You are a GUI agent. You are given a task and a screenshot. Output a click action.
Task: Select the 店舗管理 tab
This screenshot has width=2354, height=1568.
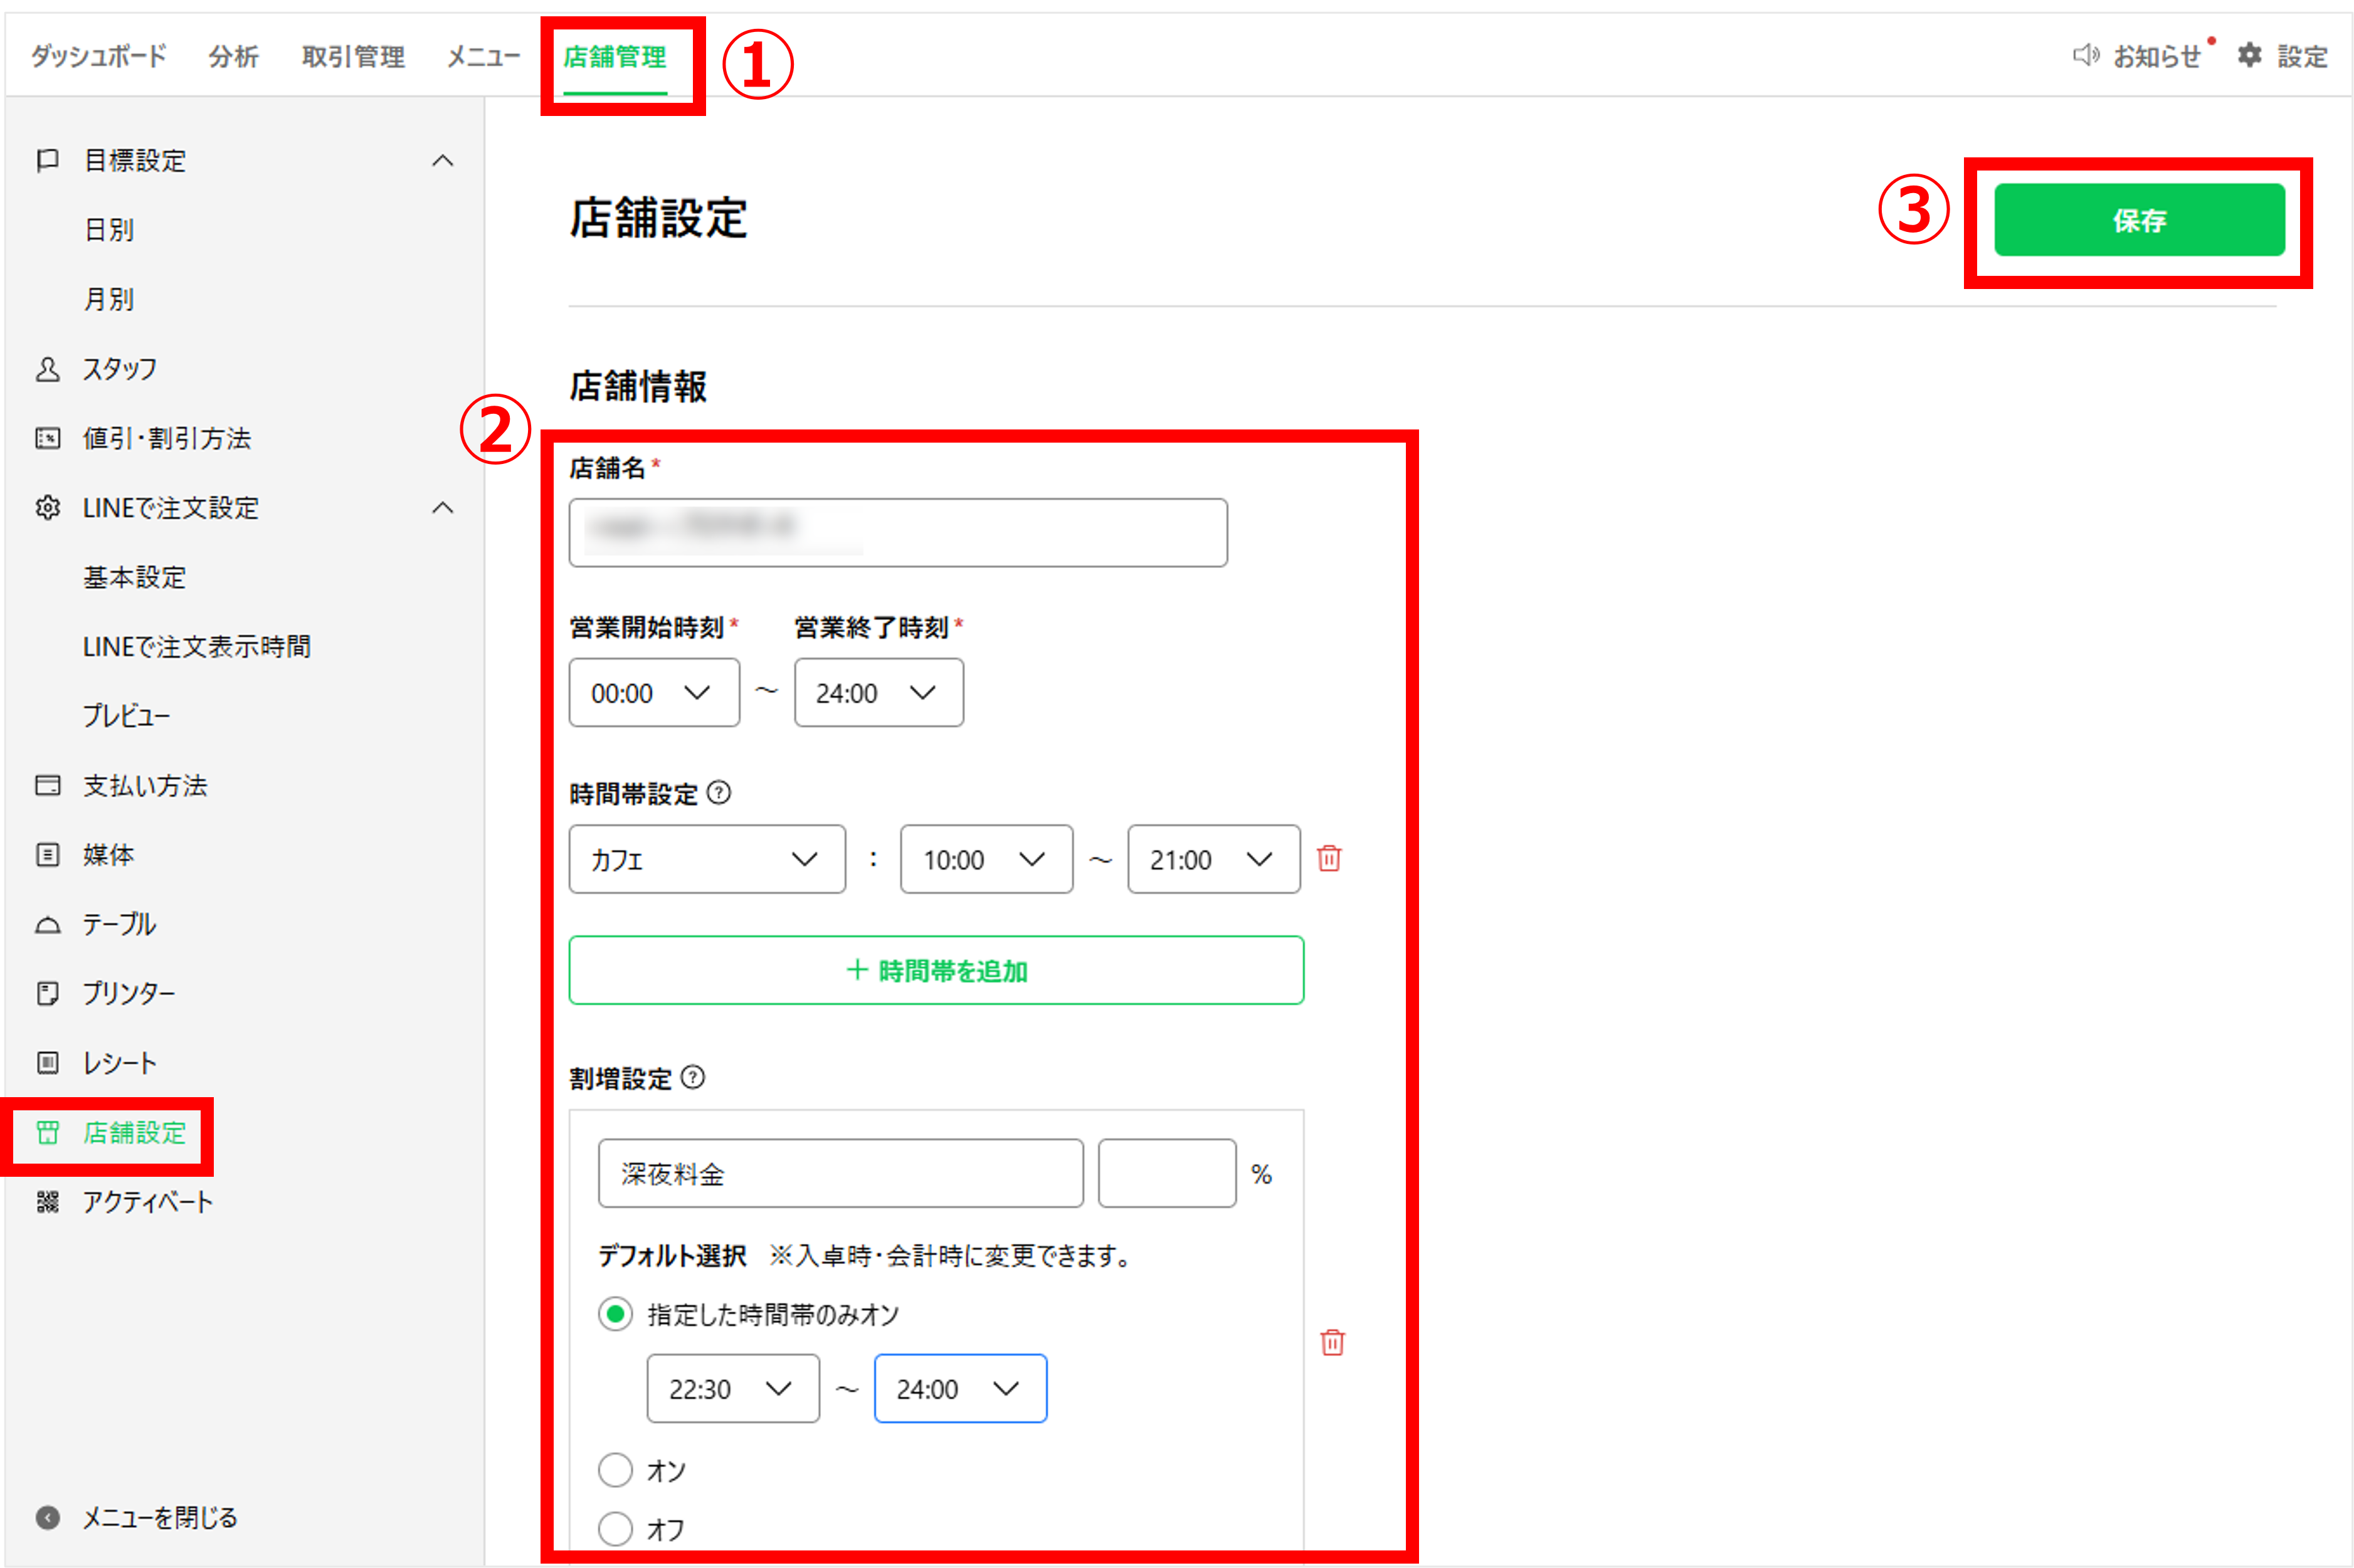click(615, 56)
